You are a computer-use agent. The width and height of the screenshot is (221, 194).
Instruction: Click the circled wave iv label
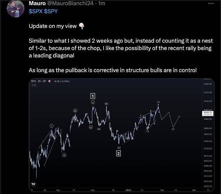pyautogui.click(x=91, y=127)
